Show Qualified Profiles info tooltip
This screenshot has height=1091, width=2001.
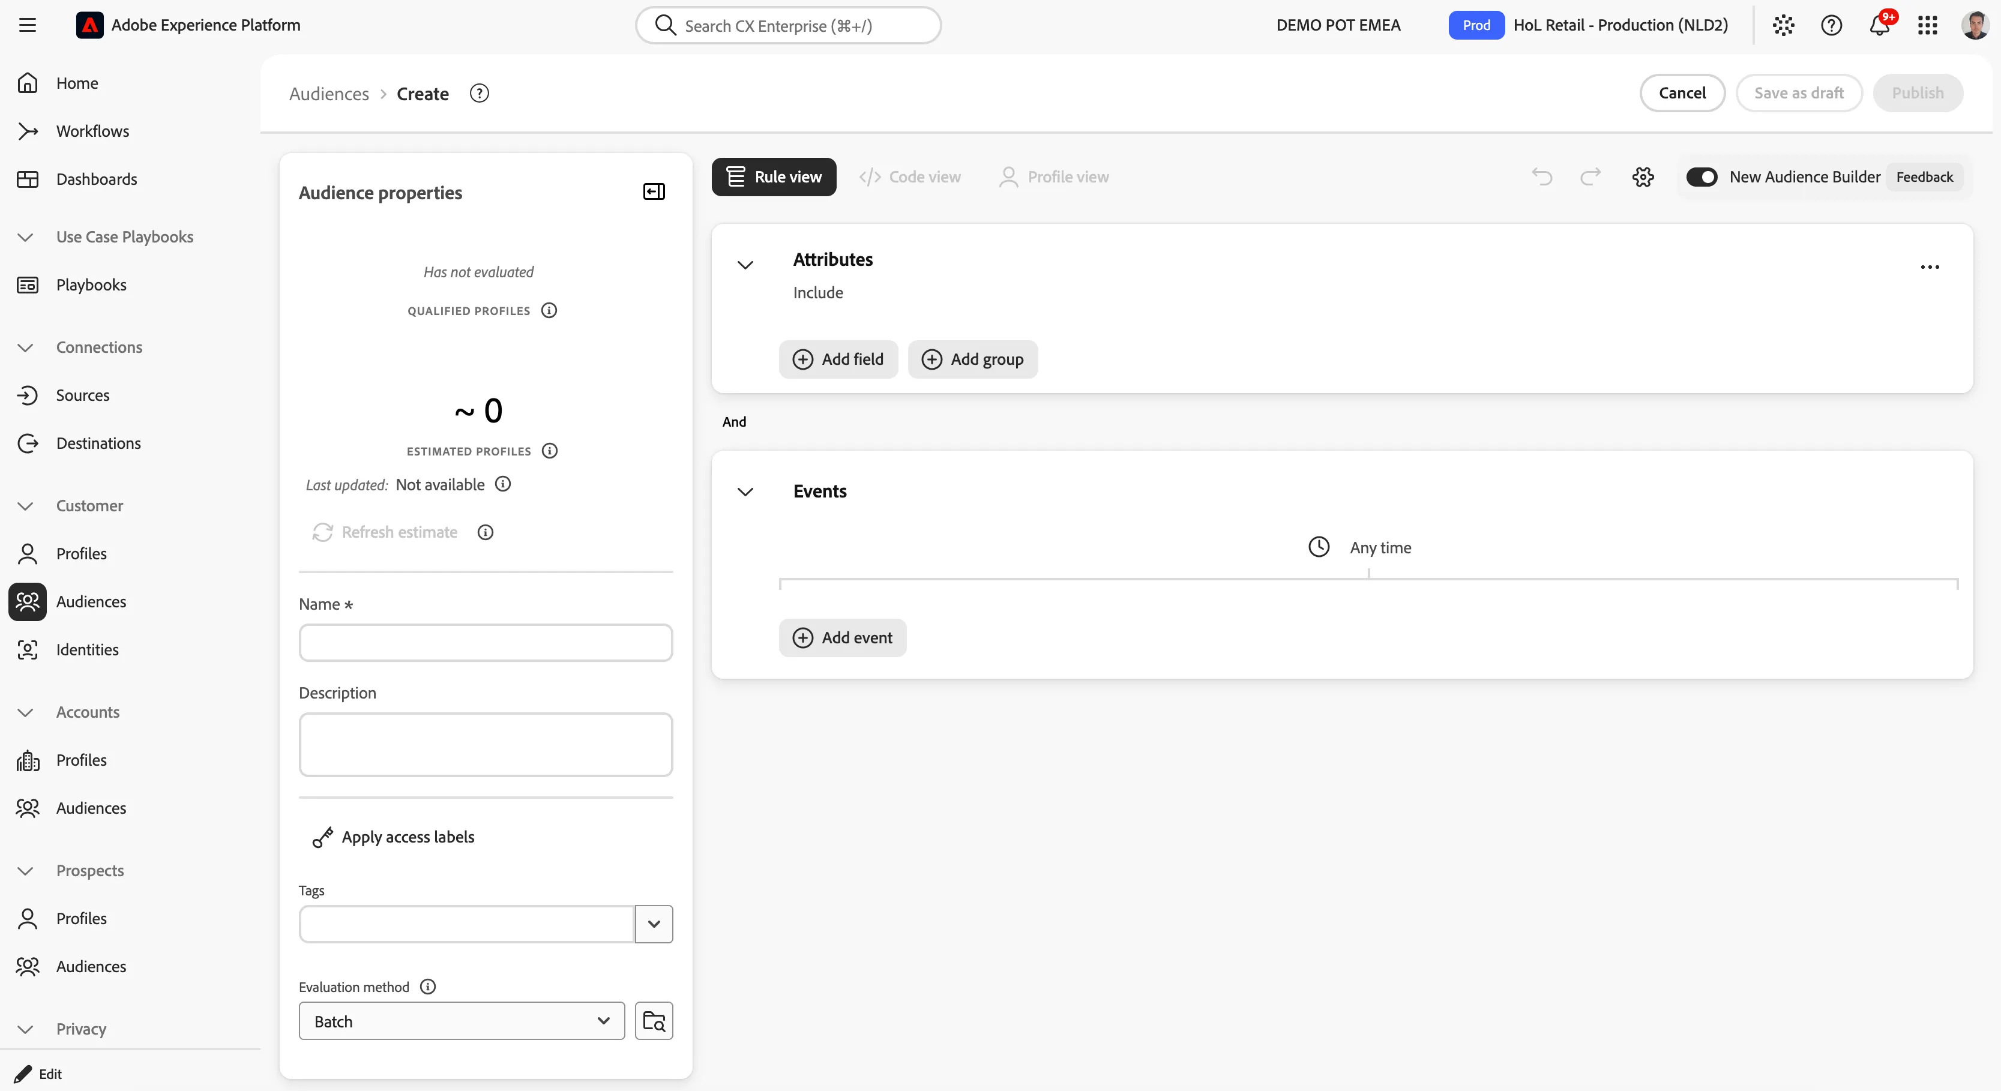549,311
